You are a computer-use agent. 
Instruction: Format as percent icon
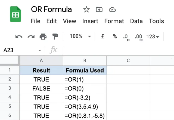click(x=115, y=36)
